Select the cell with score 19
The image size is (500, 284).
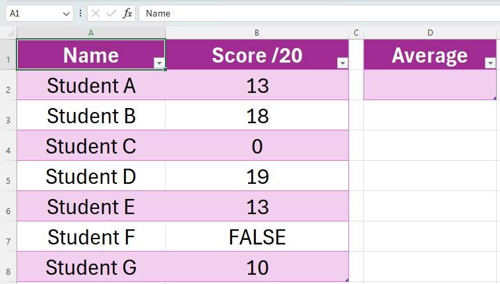point(257,176)
